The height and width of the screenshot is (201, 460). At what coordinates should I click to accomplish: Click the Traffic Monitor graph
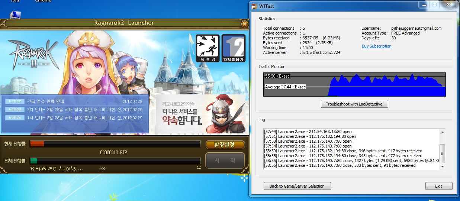[354, 84]
